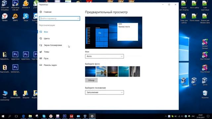Screen dimensions: 212x119
Task: Switch to VirtualBox in the taskbar
Action: [x=85, y=116]
